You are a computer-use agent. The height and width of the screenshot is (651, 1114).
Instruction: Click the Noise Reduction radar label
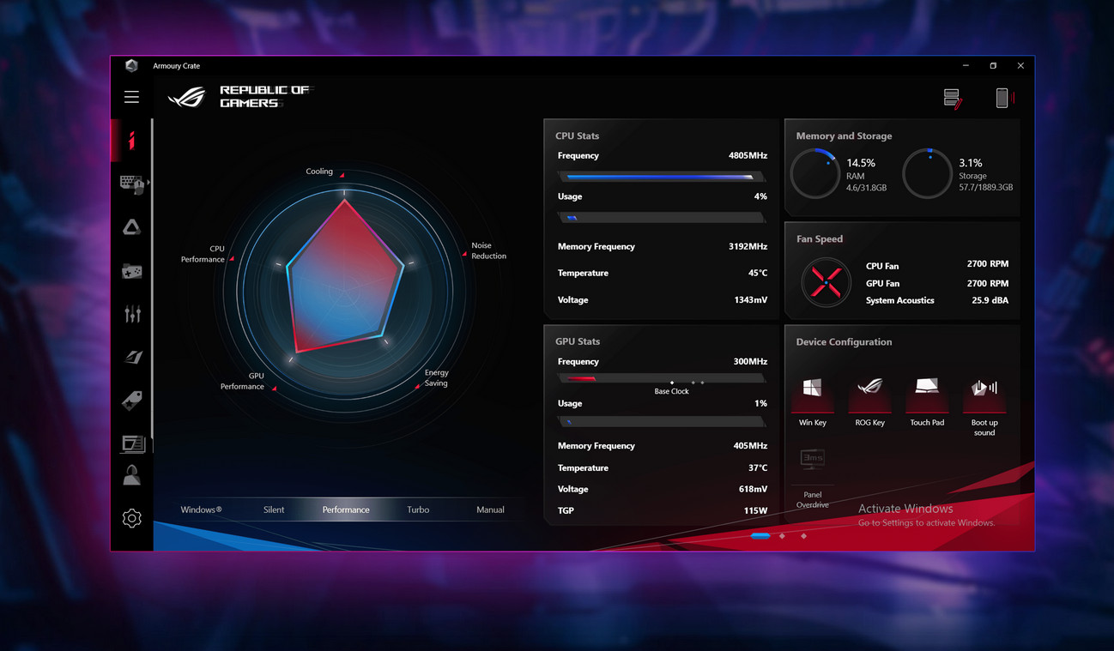pyautogui.click(x=488, y=250)
